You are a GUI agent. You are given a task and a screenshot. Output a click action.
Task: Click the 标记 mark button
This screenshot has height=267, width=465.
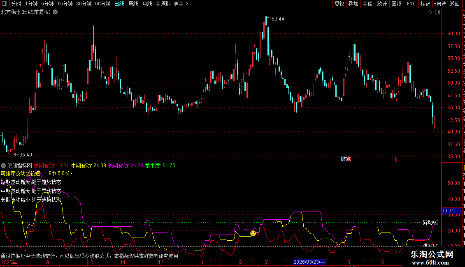coord(425,4)
